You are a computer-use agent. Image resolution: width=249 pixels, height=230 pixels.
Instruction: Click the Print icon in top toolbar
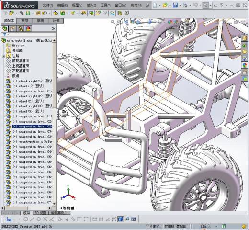click(x=185, y=5)
